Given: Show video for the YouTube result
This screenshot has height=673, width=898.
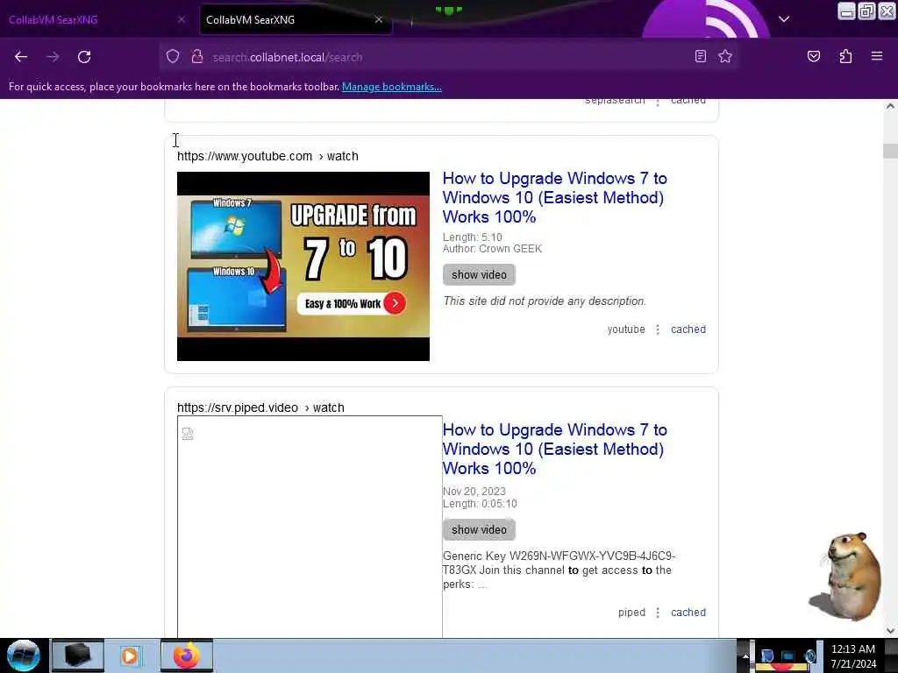Looking at the screenshot, I should 479,274.
